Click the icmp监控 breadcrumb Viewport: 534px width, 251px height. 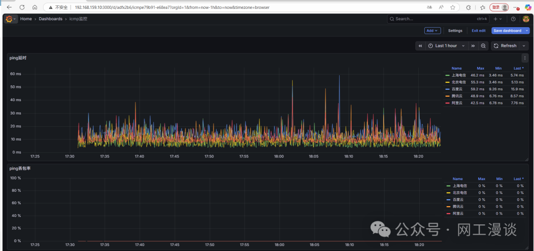point(78,19)
